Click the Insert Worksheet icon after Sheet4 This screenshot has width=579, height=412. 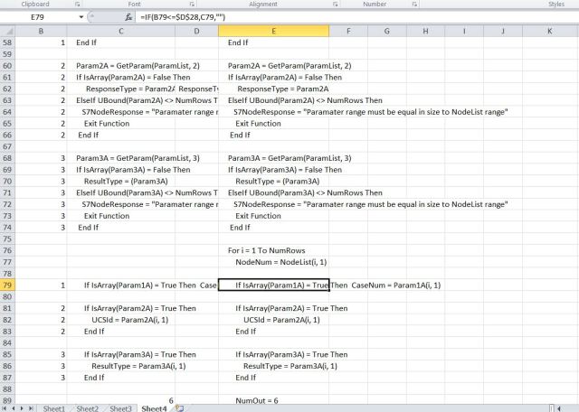[x=179, y=408]
